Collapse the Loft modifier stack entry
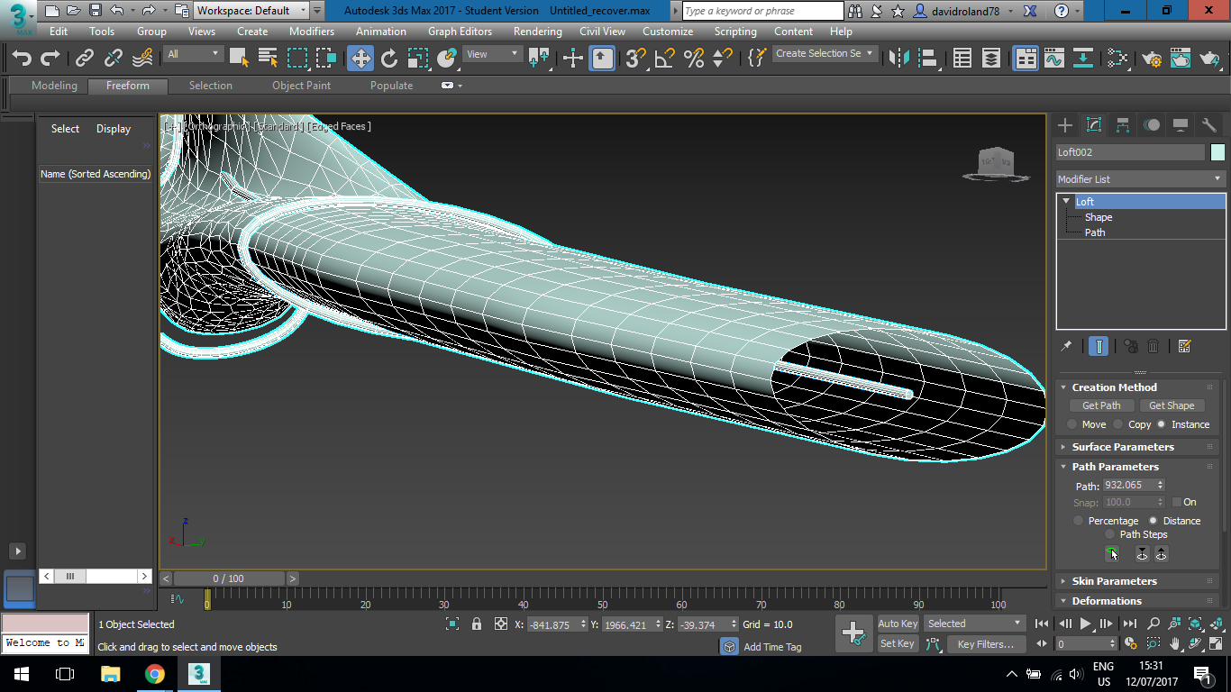Viewport: 1231px width, 692px height. [x=1067, y=202]
